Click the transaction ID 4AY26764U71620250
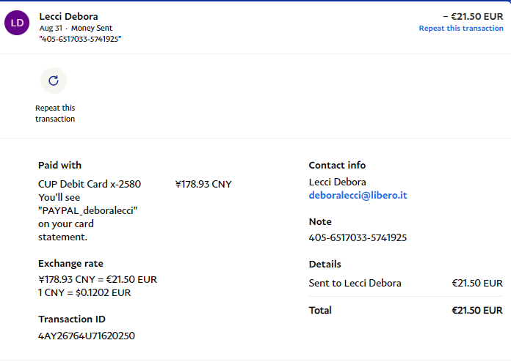Screen dimensions: 511x362 (86, 336)
